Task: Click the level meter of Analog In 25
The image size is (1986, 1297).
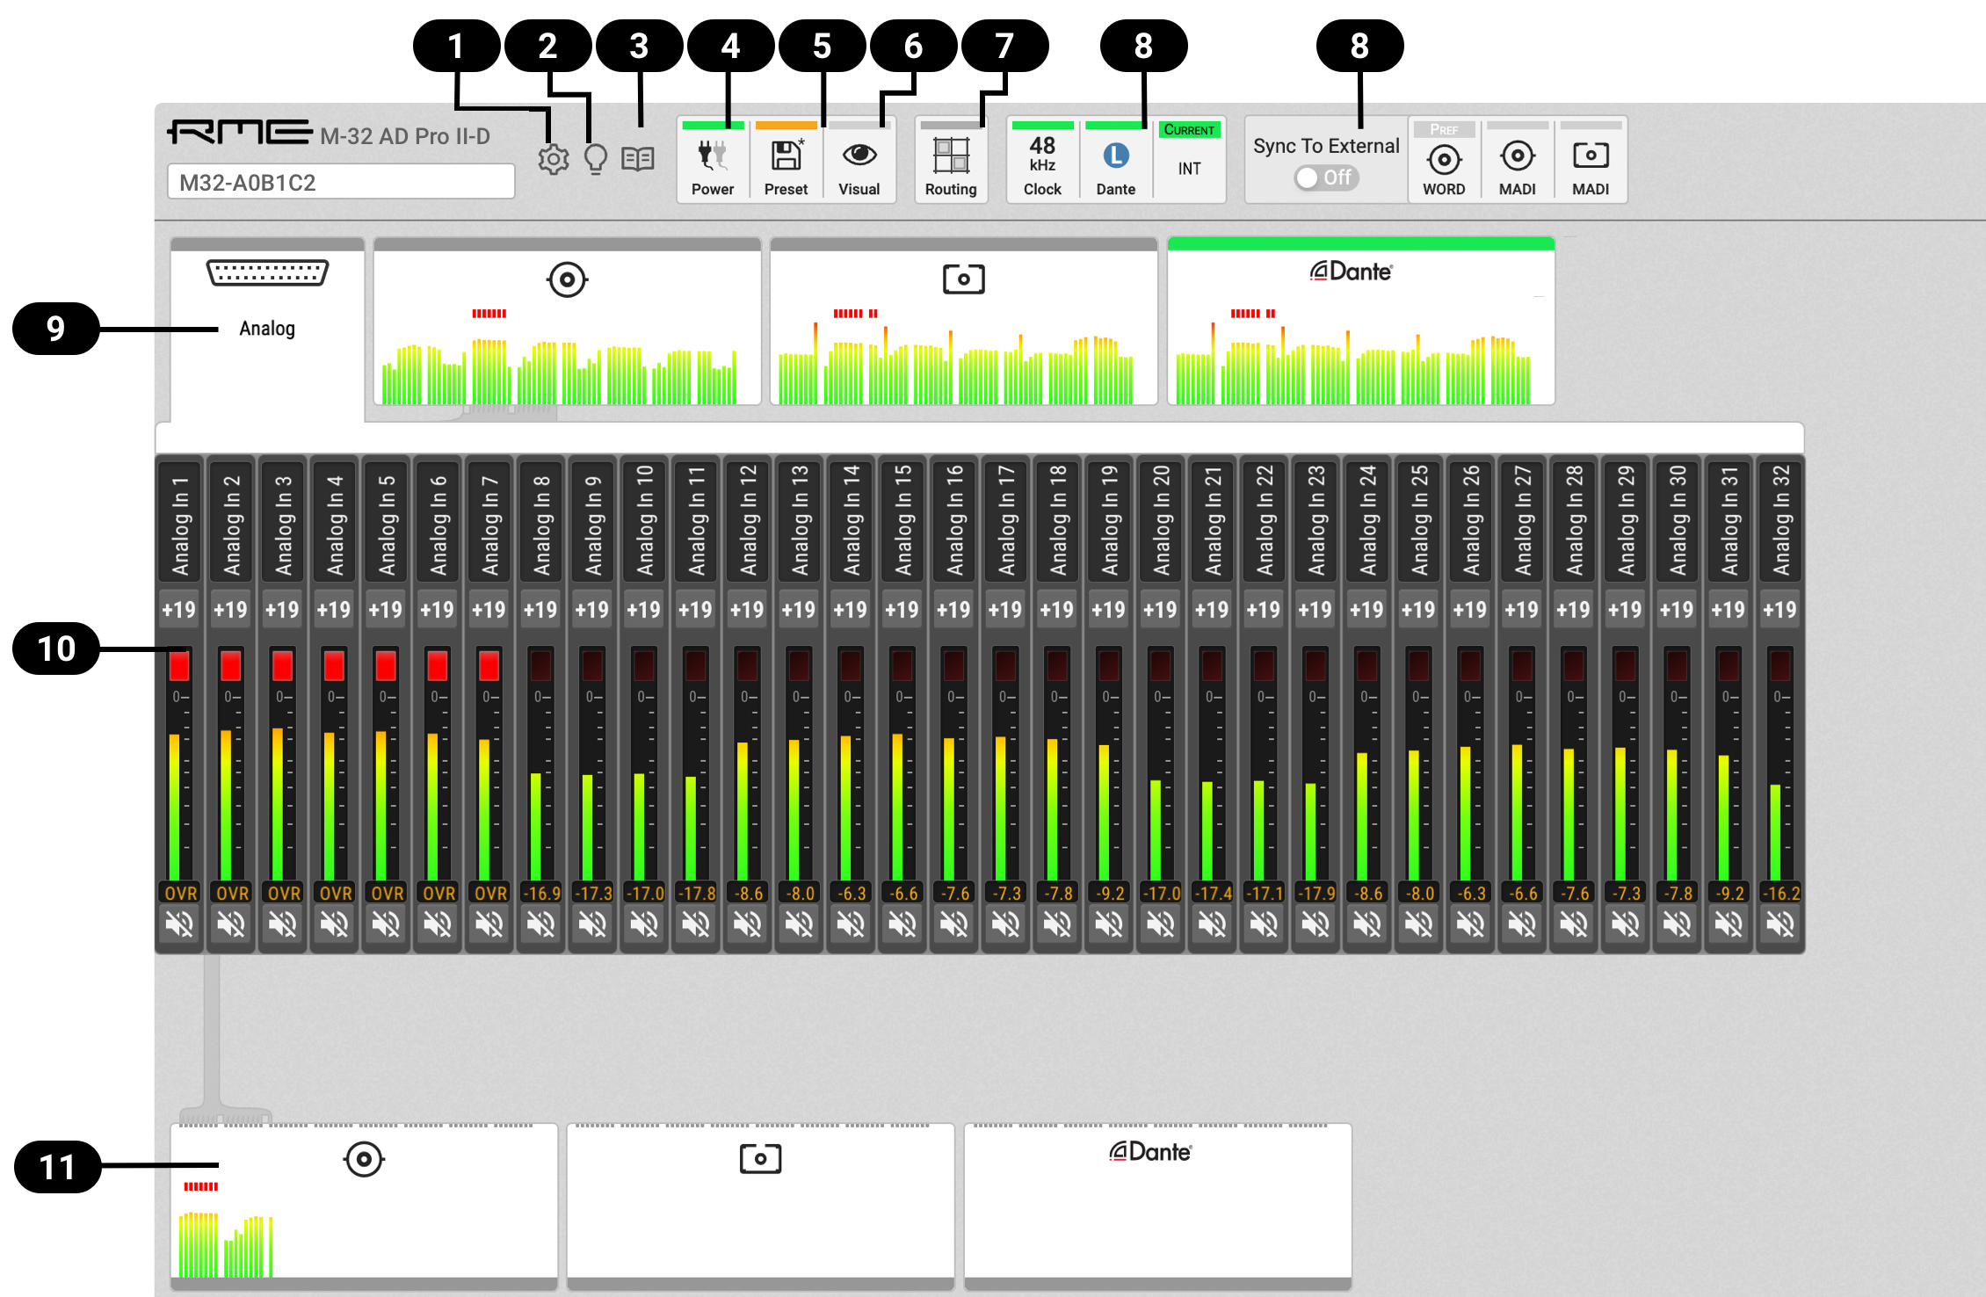Action: coord(1417,764)
